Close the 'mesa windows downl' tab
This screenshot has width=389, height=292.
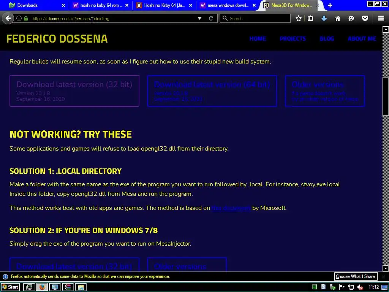click(x=254, y=5)
